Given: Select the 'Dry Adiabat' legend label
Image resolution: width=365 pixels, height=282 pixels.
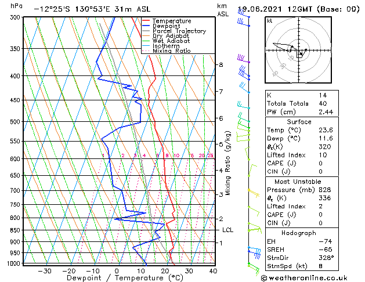Looking at the screenshot, I should (x=171, y=36).
